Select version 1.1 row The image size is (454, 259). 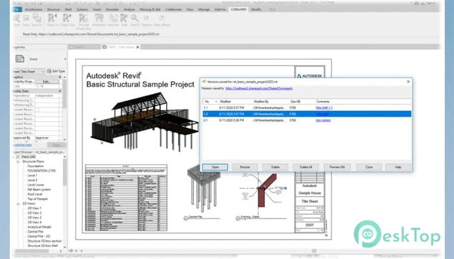(x=307, y=107)
